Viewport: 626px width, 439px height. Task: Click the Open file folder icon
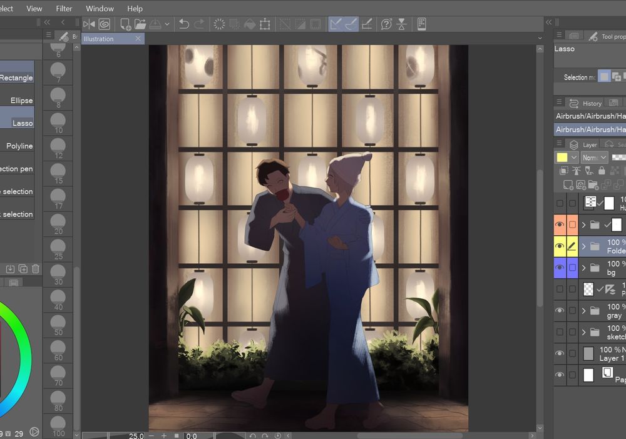pyautogui.click(x=140, y=24)
